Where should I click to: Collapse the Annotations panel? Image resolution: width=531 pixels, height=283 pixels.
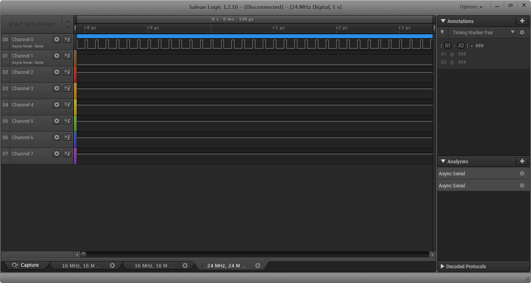pyautogui.click(x=443, y=21)
